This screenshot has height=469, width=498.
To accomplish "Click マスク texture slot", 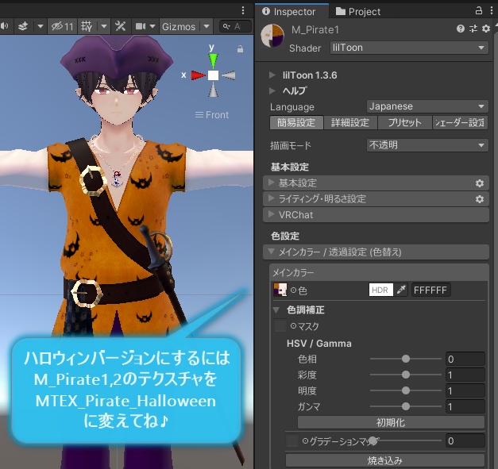I will click(x=280, y=326).
